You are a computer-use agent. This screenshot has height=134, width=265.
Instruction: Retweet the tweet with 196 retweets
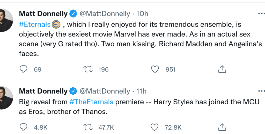coord(89,69)
